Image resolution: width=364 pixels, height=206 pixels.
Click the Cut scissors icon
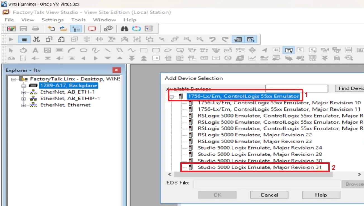37,39
